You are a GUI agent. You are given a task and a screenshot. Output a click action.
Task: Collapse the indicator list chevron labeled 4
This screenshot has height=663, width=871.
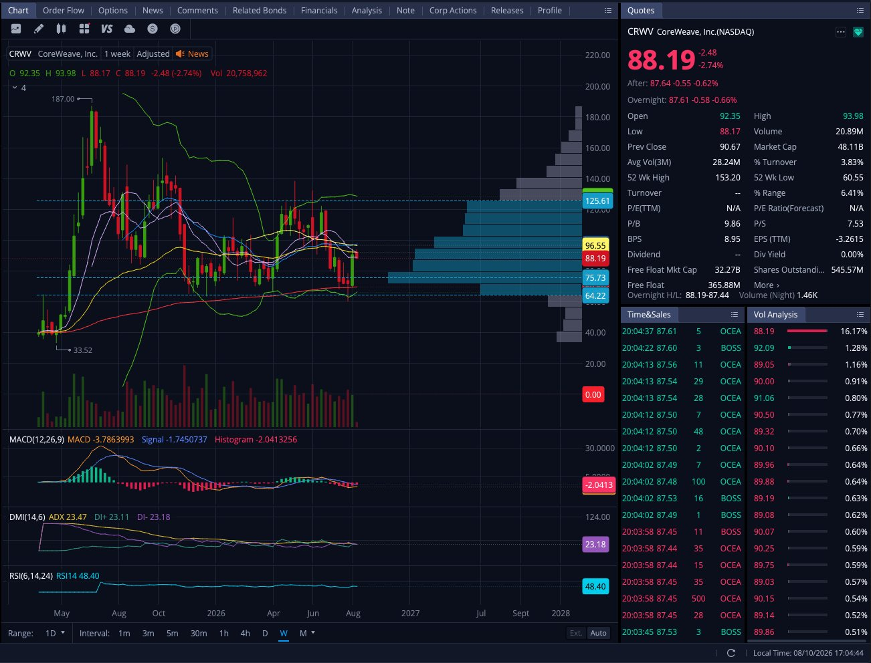(15, 88)
